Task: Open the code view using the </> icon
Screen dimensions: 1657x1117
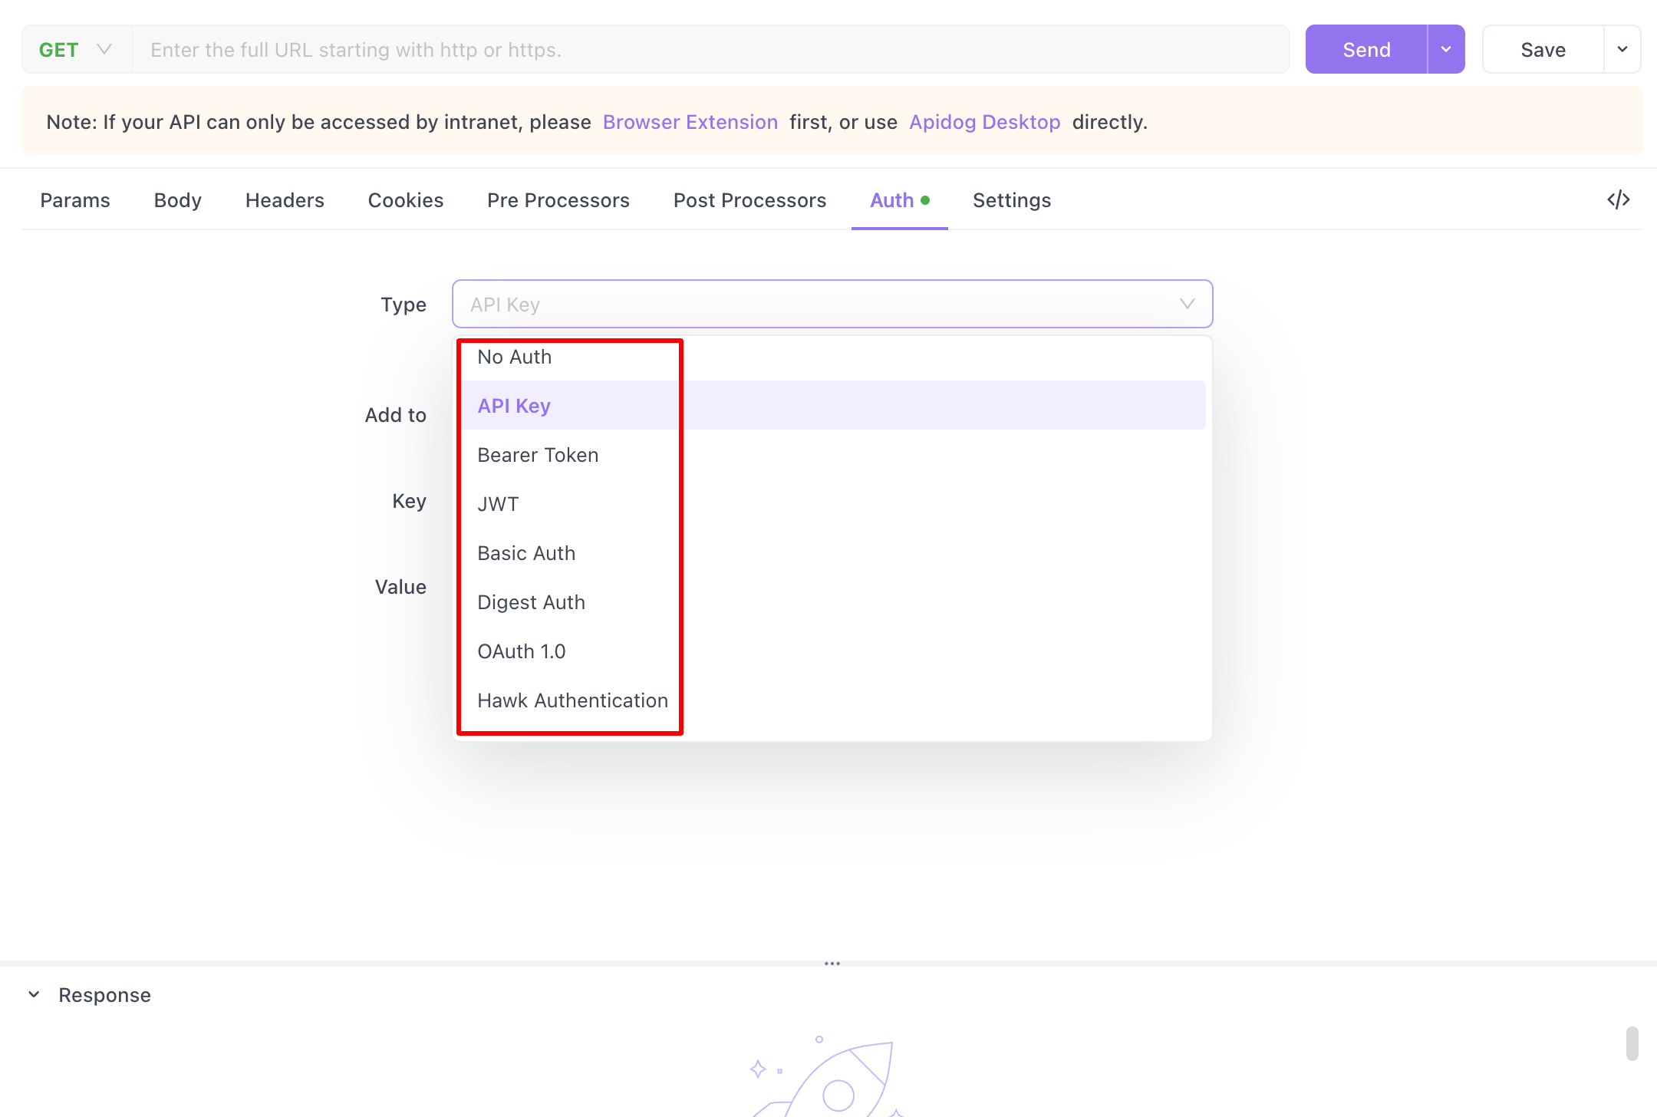Action: 1619,199
